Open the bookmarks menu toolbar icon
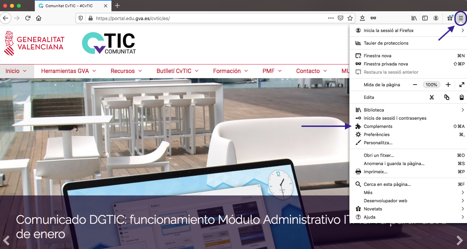This screenshot has height=249, width=467. point(362,18)
